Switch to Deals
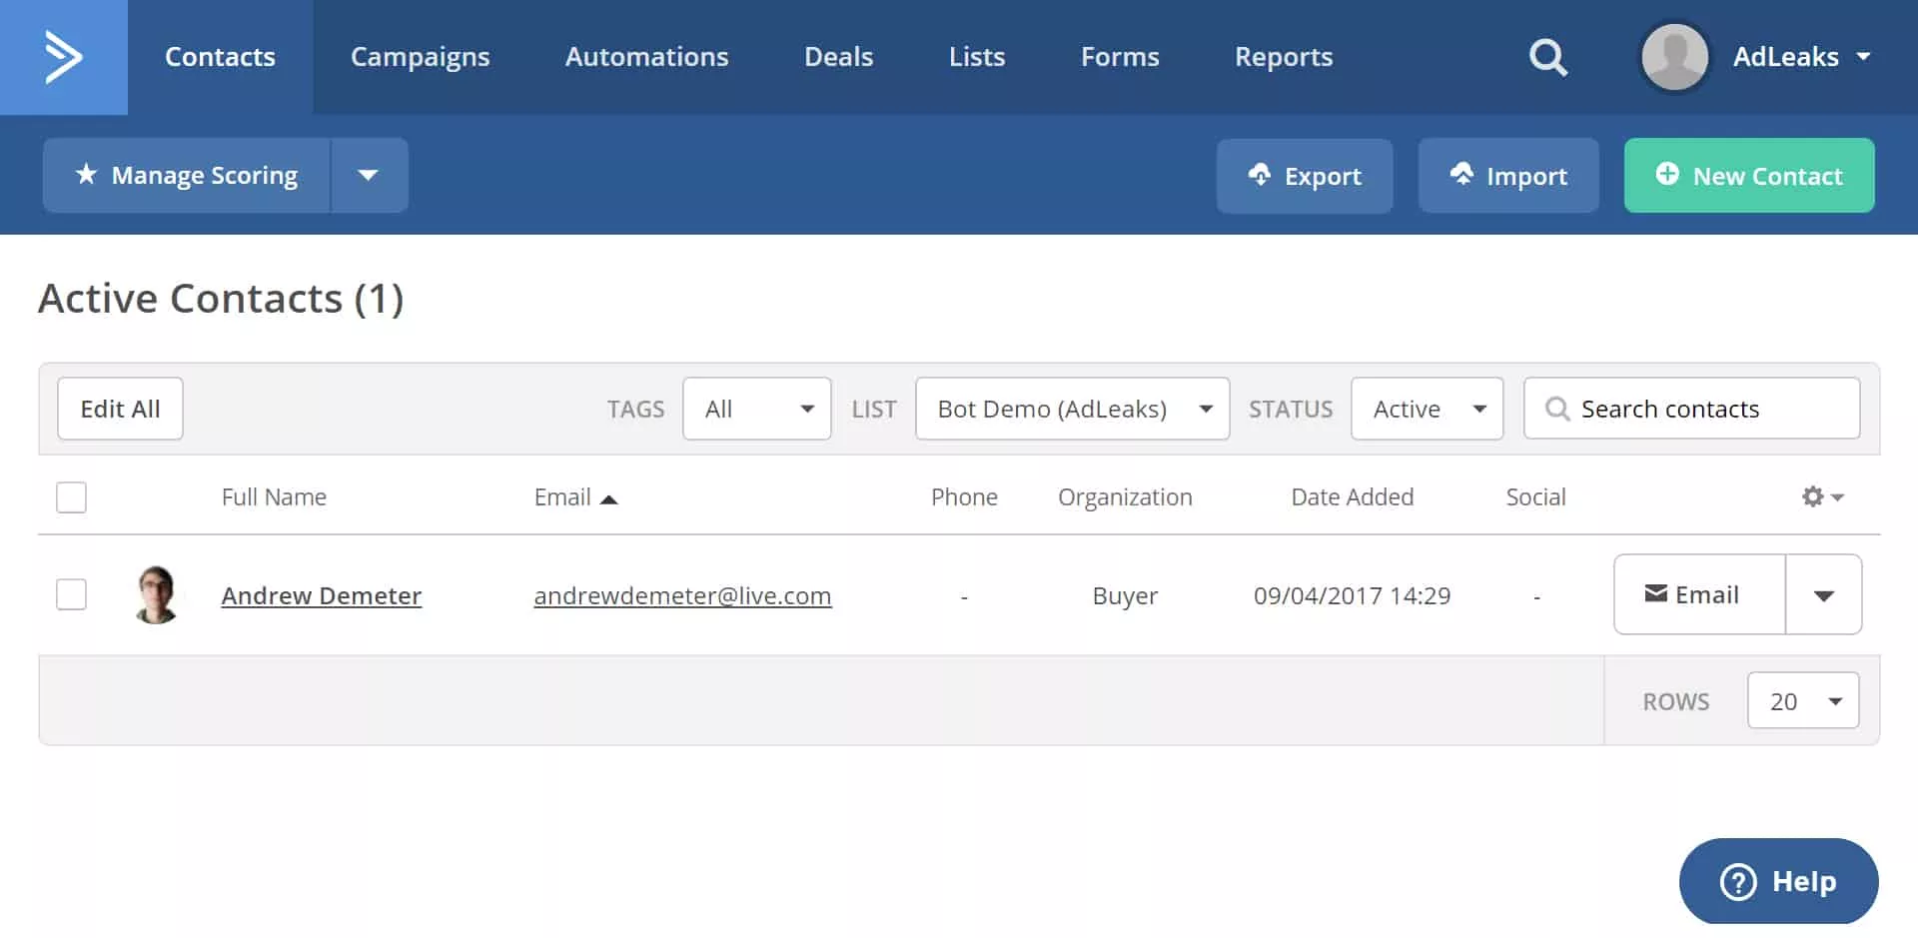The width and height of the screenshot is (1918, 938). point(838,57)
